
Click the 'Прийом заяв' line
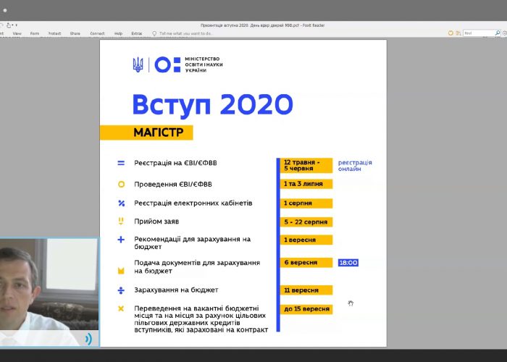click(x=156, y=222)
